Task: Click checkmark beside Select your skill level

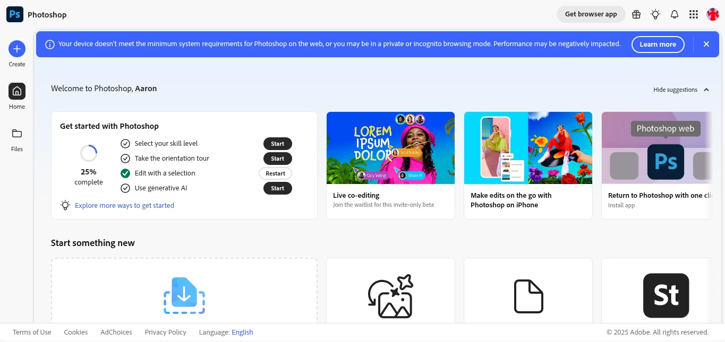Action: (x=125, y=144)
